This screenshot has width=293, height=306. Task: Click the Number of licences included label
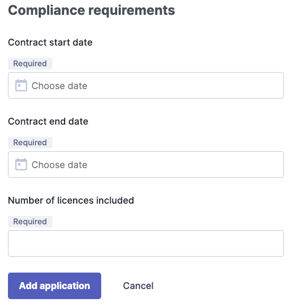click(71, 200)
